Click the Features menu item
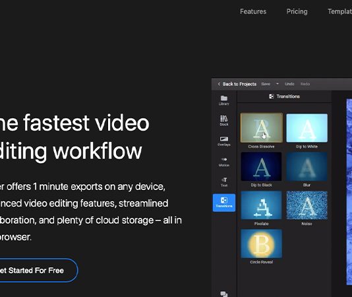 pyautogui.click(x=253, y=11)
